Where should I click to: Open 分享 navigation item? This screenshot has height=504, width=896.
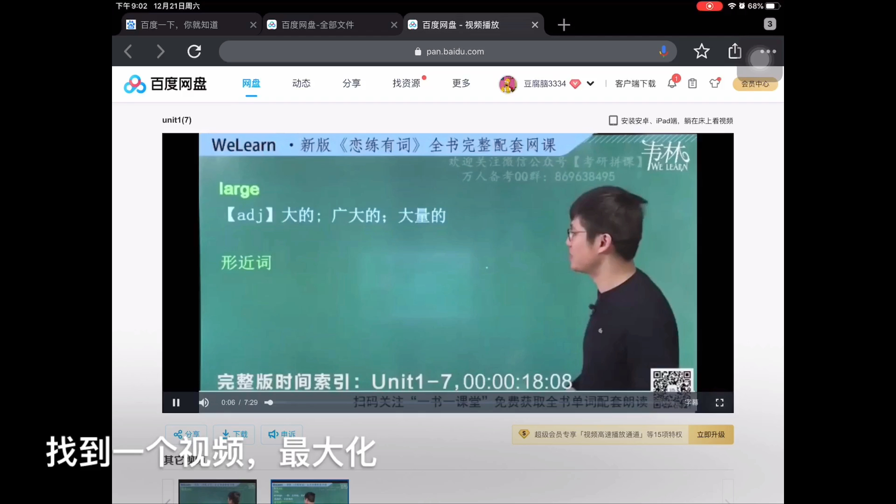pyautogui.click(x=352, y=83)
